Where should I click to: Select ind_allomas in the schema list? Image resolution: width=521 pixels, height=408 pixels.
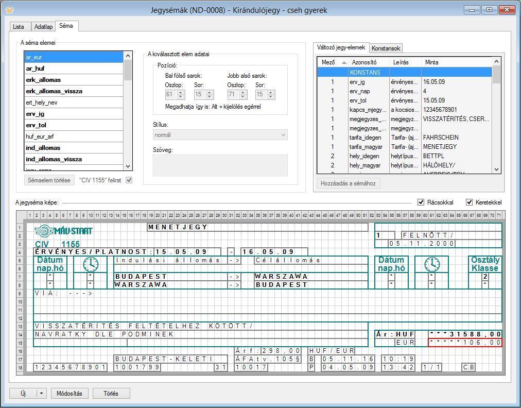coord(74,148)
